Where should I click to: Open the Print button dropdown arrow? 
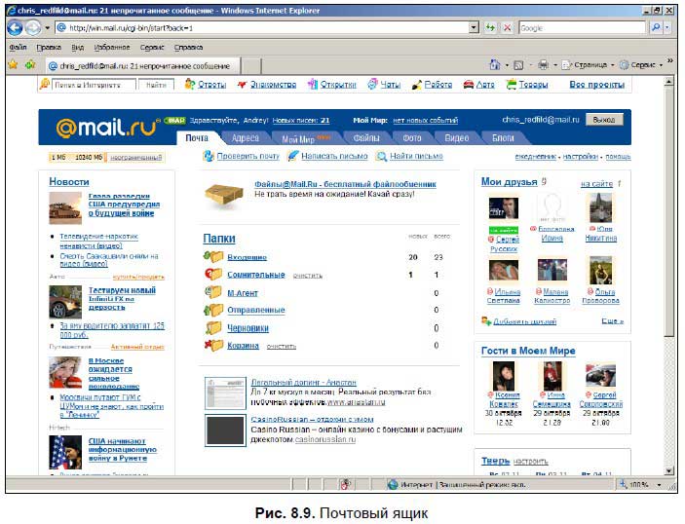[555, 65]
